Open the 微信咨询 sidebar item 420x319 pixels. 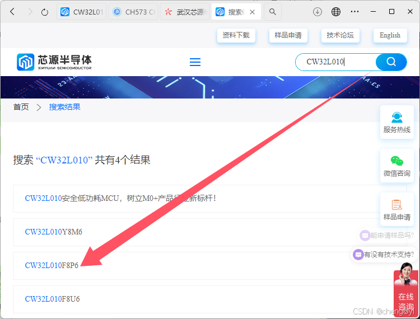click(x=396, y=166)
